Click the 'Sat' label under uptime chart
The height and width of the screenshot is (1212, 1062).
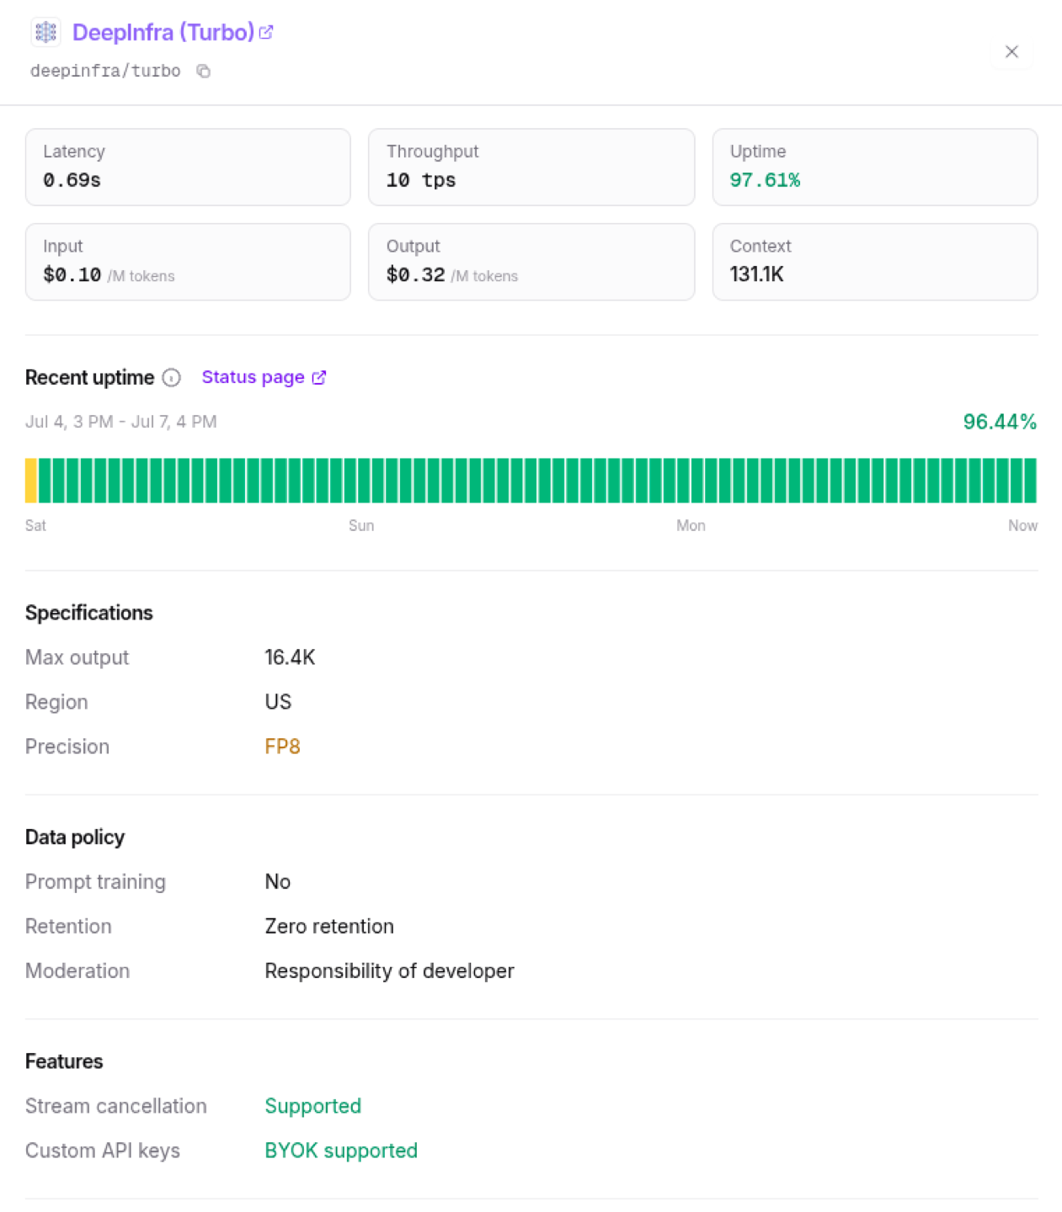pos(35,525)
